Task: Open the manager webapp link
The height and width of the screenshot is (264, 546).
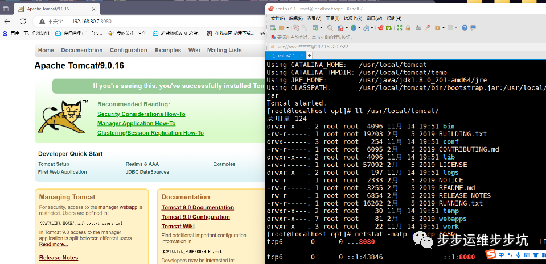Action: pos(118,207)
